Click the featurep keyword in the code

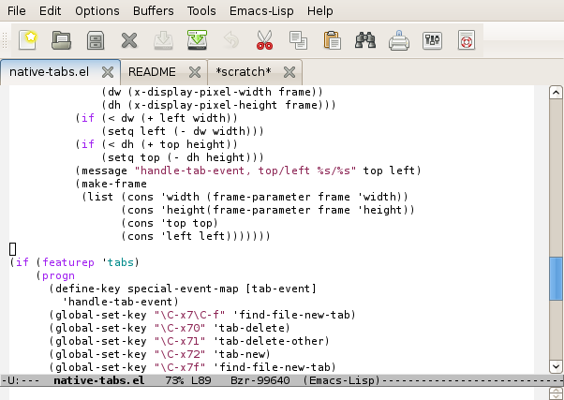[68, 262]
